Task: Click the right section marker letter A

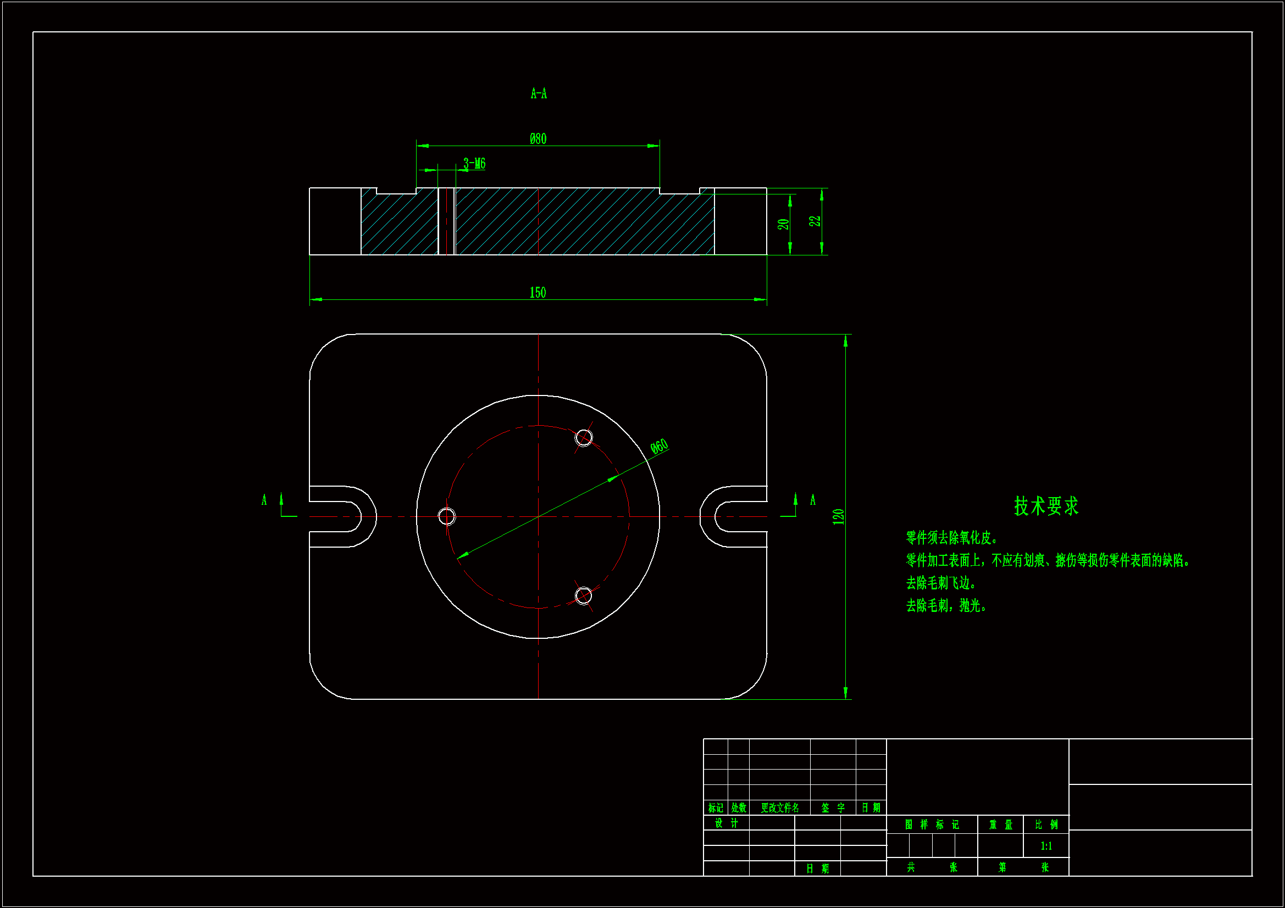Action: 813,500
